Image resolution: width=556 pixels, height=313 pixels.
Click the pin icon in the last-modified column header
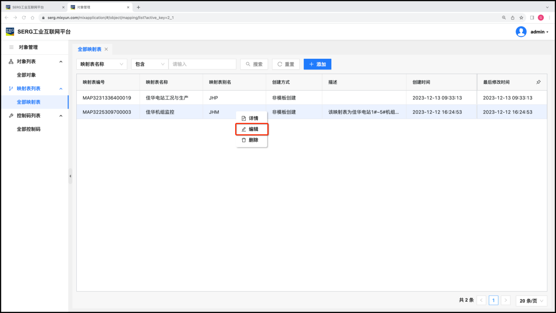pyautogui.click(x=538, y=82)
